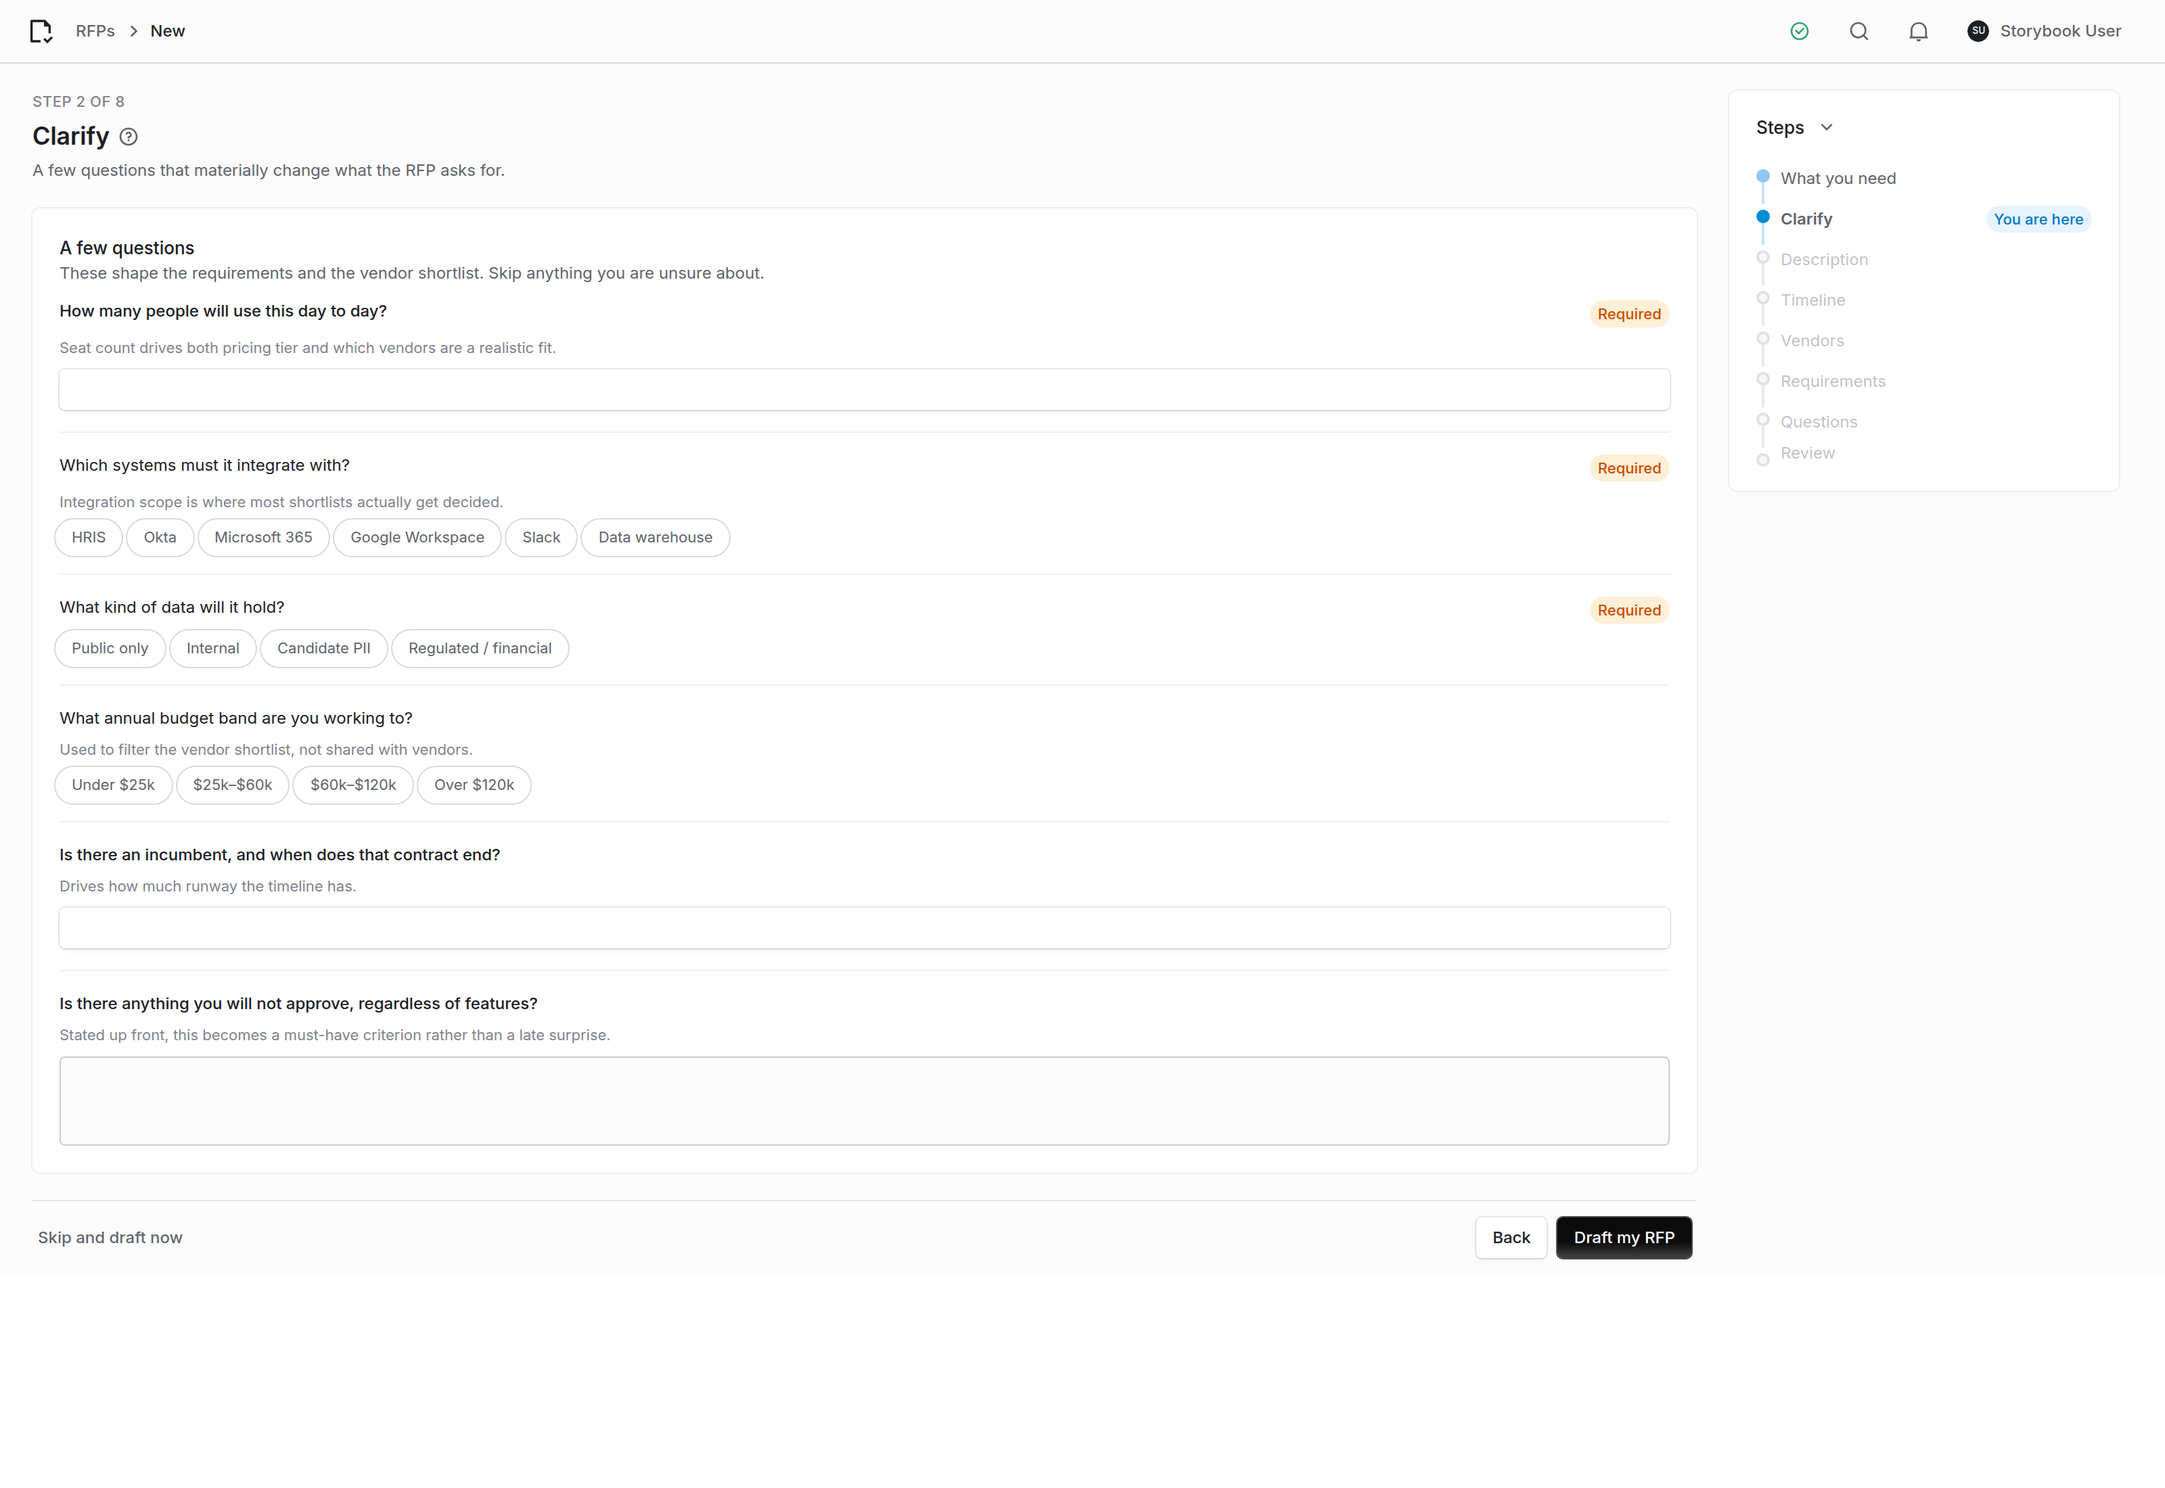Select the Under $25k budget band
Image resolution: width=2165 pixels, height=1488 pixels.
(x=113, y=785)
